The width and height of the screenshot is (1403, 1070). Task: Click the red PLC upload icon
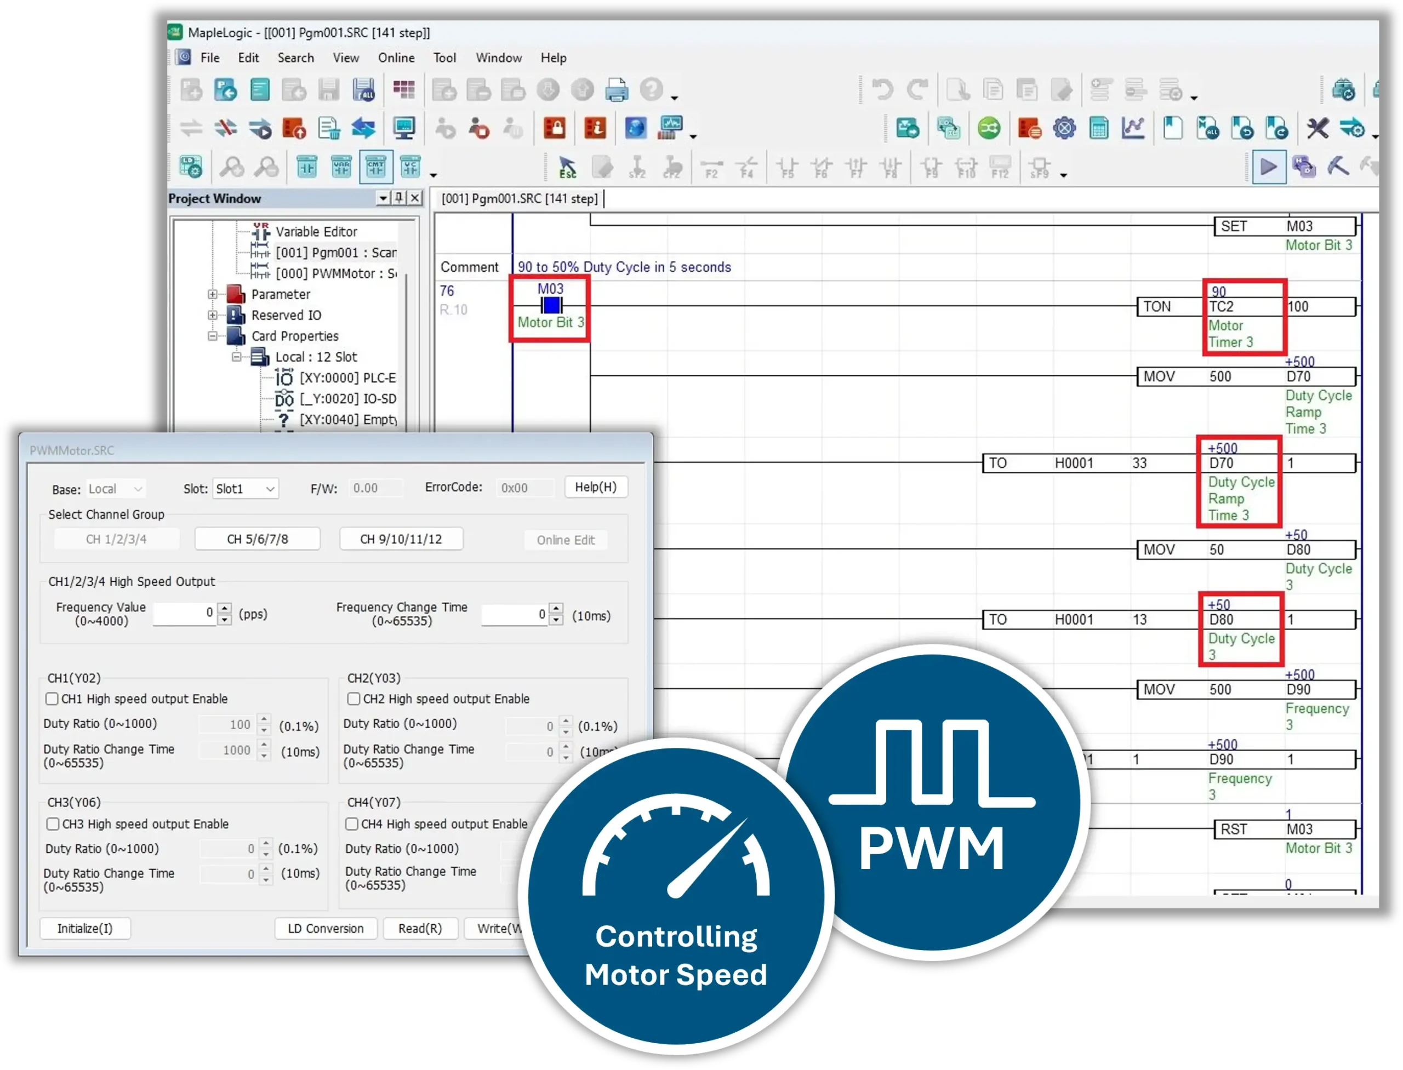pyautogui.click(x=294, y=129)
